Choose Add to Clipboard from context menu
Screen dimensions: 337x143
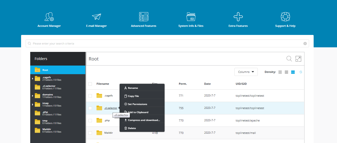pyautogui.click(x=142, y=112)
